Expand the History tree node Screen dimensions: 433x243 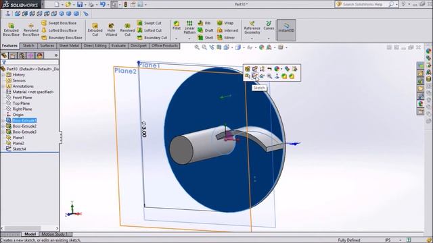click(3, 75)
